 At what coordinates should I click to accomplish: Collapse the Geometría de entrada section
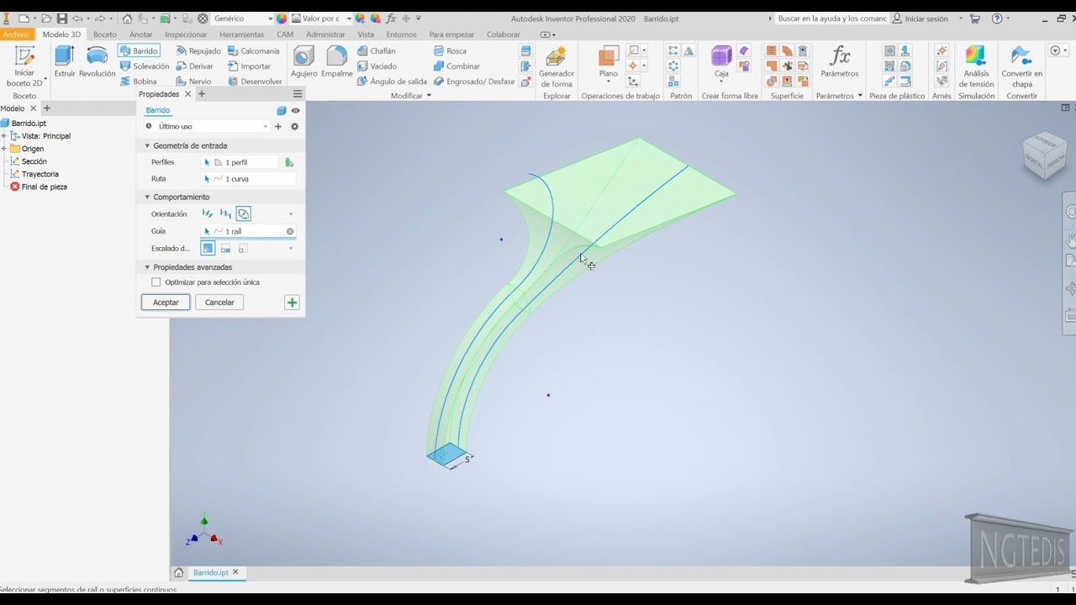pyautogui.click(x=147, y=145)
